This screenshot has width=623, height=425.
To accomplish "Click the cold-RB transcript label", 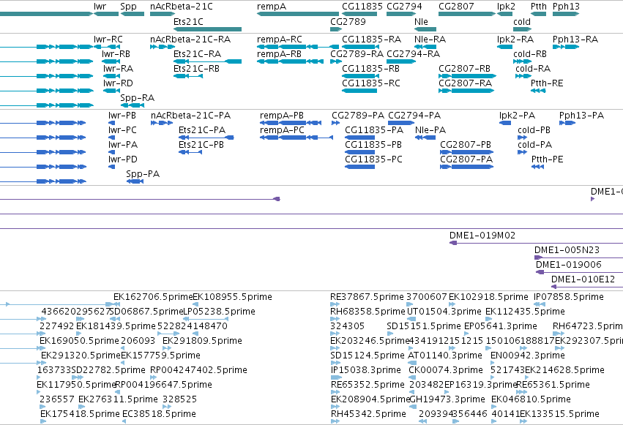I will tap(530, 54).
